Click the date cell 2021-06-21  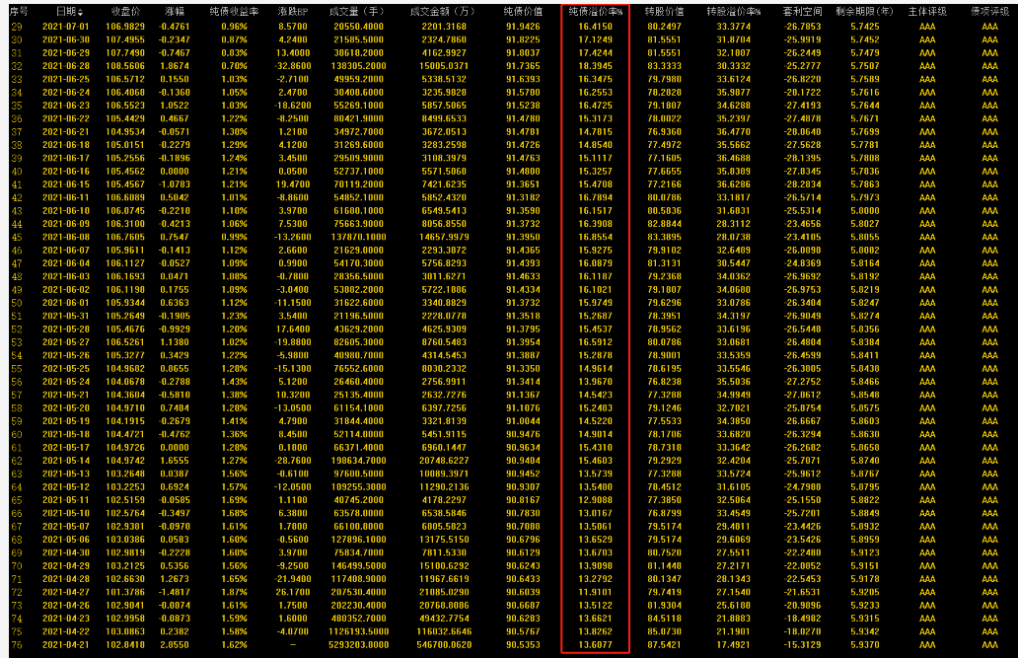(x=66, y=131)
